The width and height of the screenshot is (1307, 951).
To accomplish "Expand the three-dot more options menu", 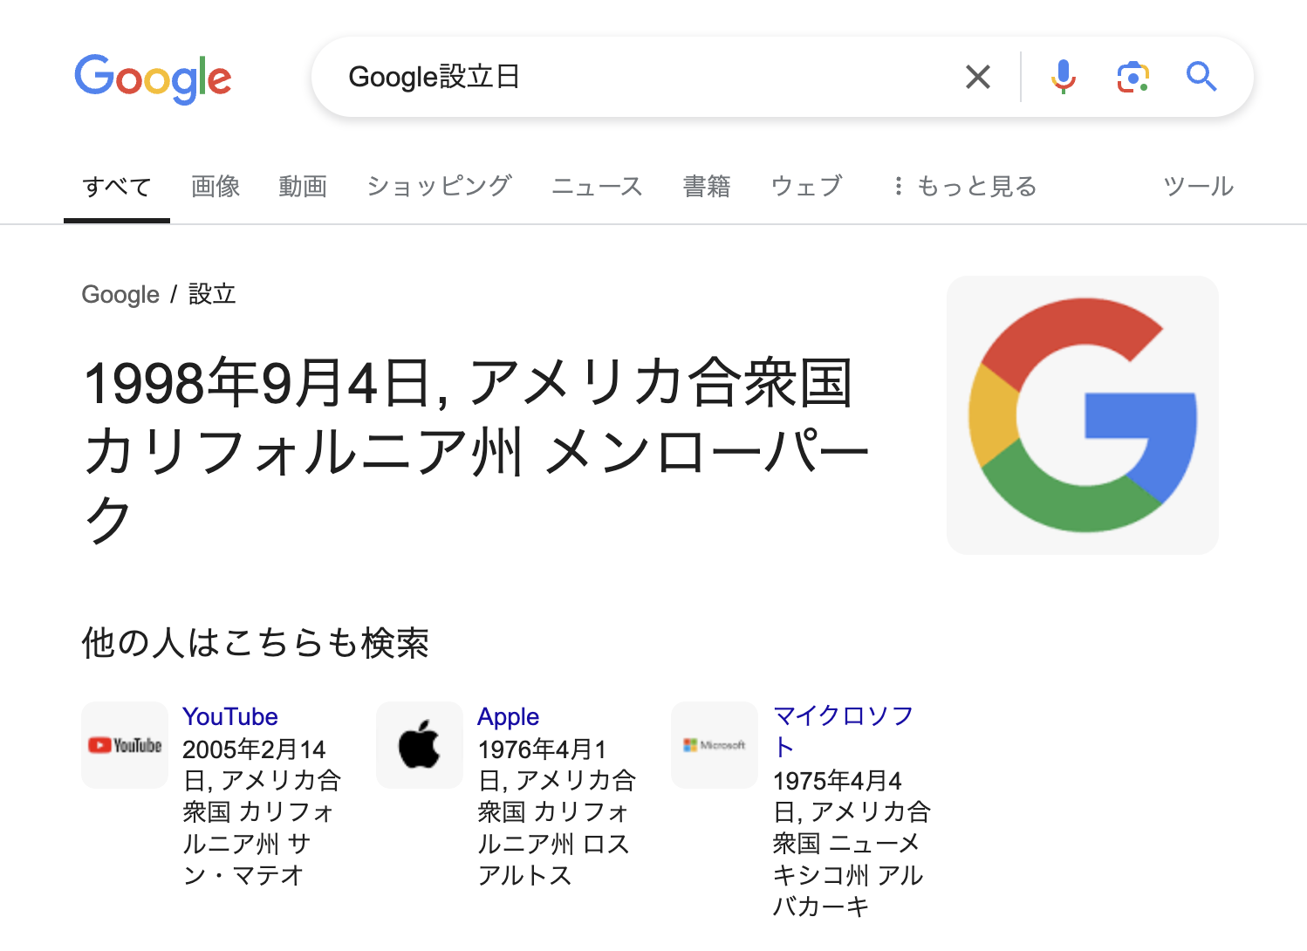I will coord(898,186).
